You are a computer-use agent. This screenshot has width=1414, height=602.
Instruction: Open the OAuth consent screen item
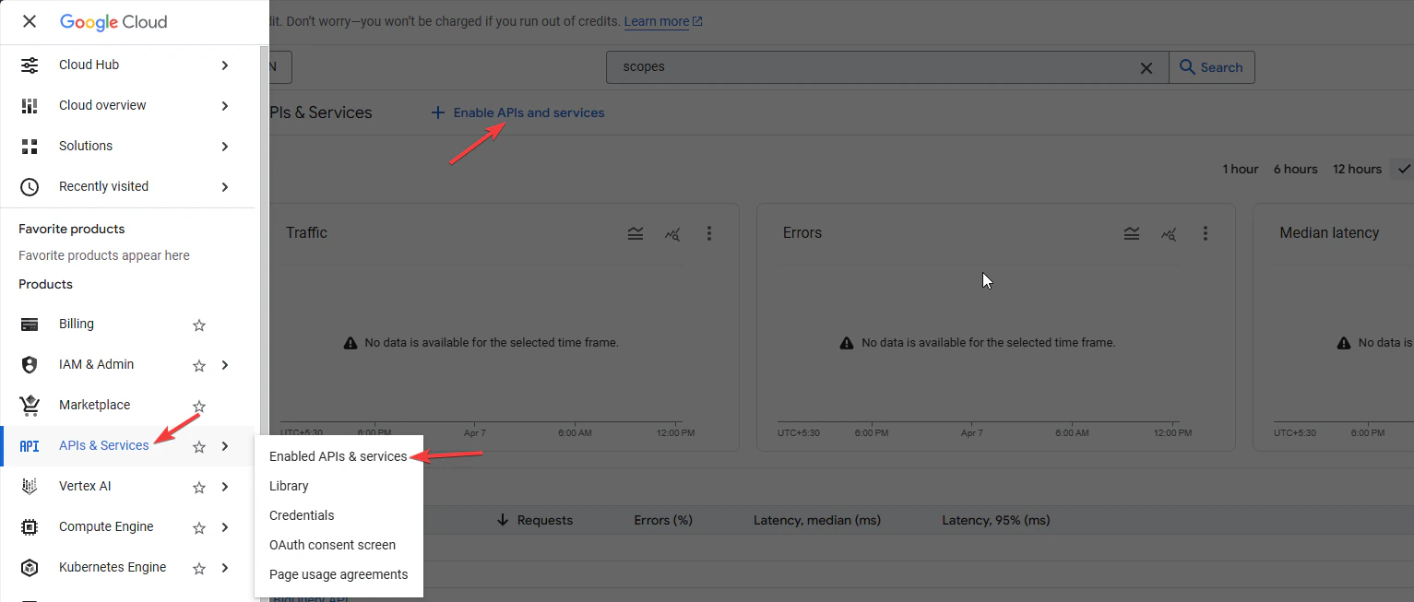tap(339, 545)
